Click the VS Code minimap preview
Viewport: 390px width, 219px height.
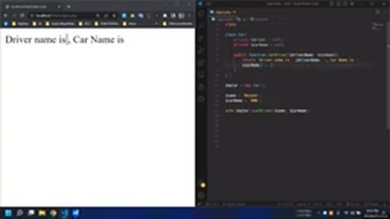click(378, 27)
